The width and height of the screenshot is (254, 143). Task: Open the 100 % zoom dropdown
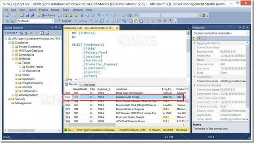click(76, 79)
